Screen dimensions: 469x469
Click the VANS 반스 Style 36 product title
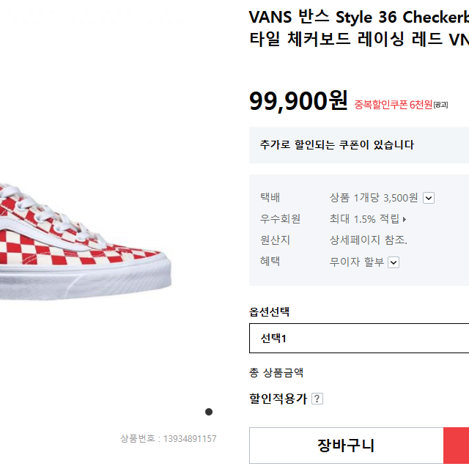point(359,28)
